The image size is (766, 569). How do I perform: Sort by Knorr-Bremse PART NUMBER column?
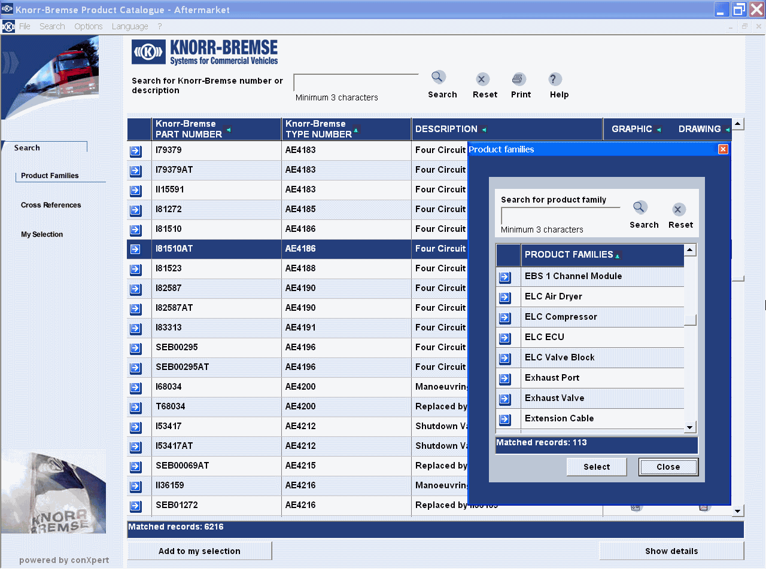tap(217, 129)
